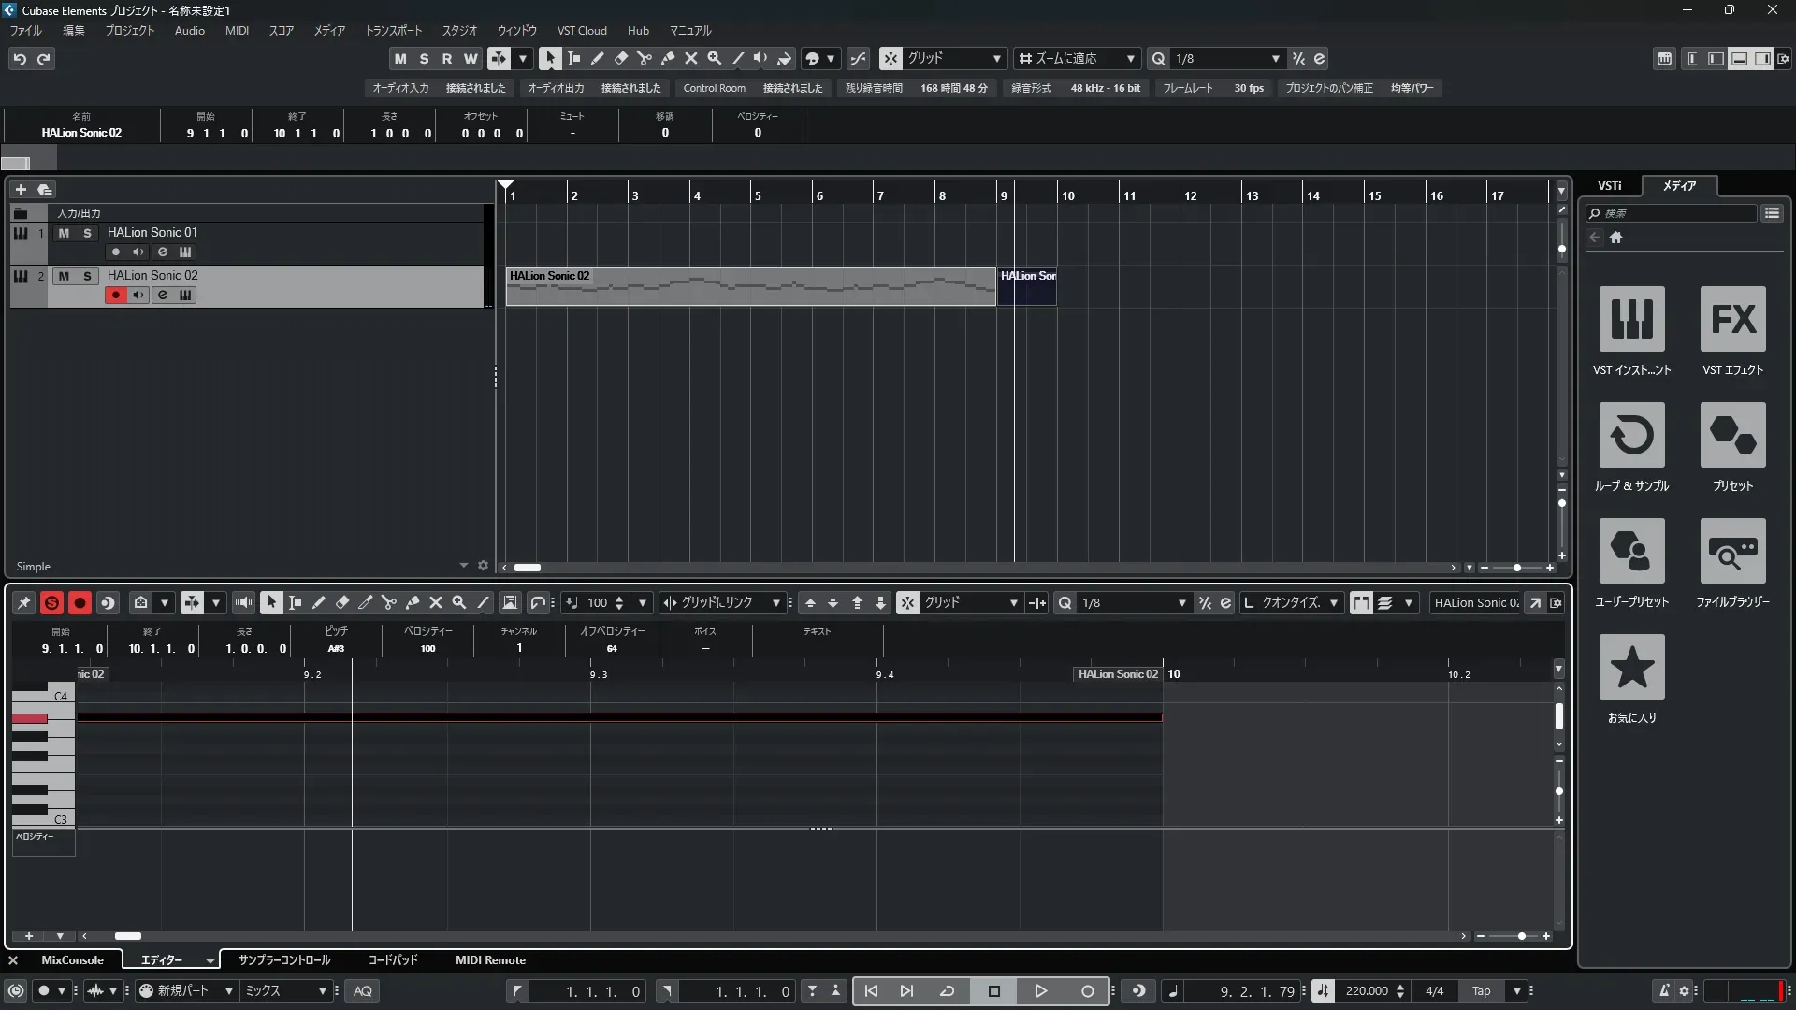
Task: Click the Add Track plus icon
Action: coord(21,190)
